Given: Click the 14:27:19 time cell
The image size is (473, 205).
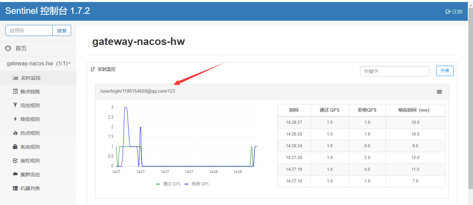Looking at the screenshot, I should click(294, 169).
